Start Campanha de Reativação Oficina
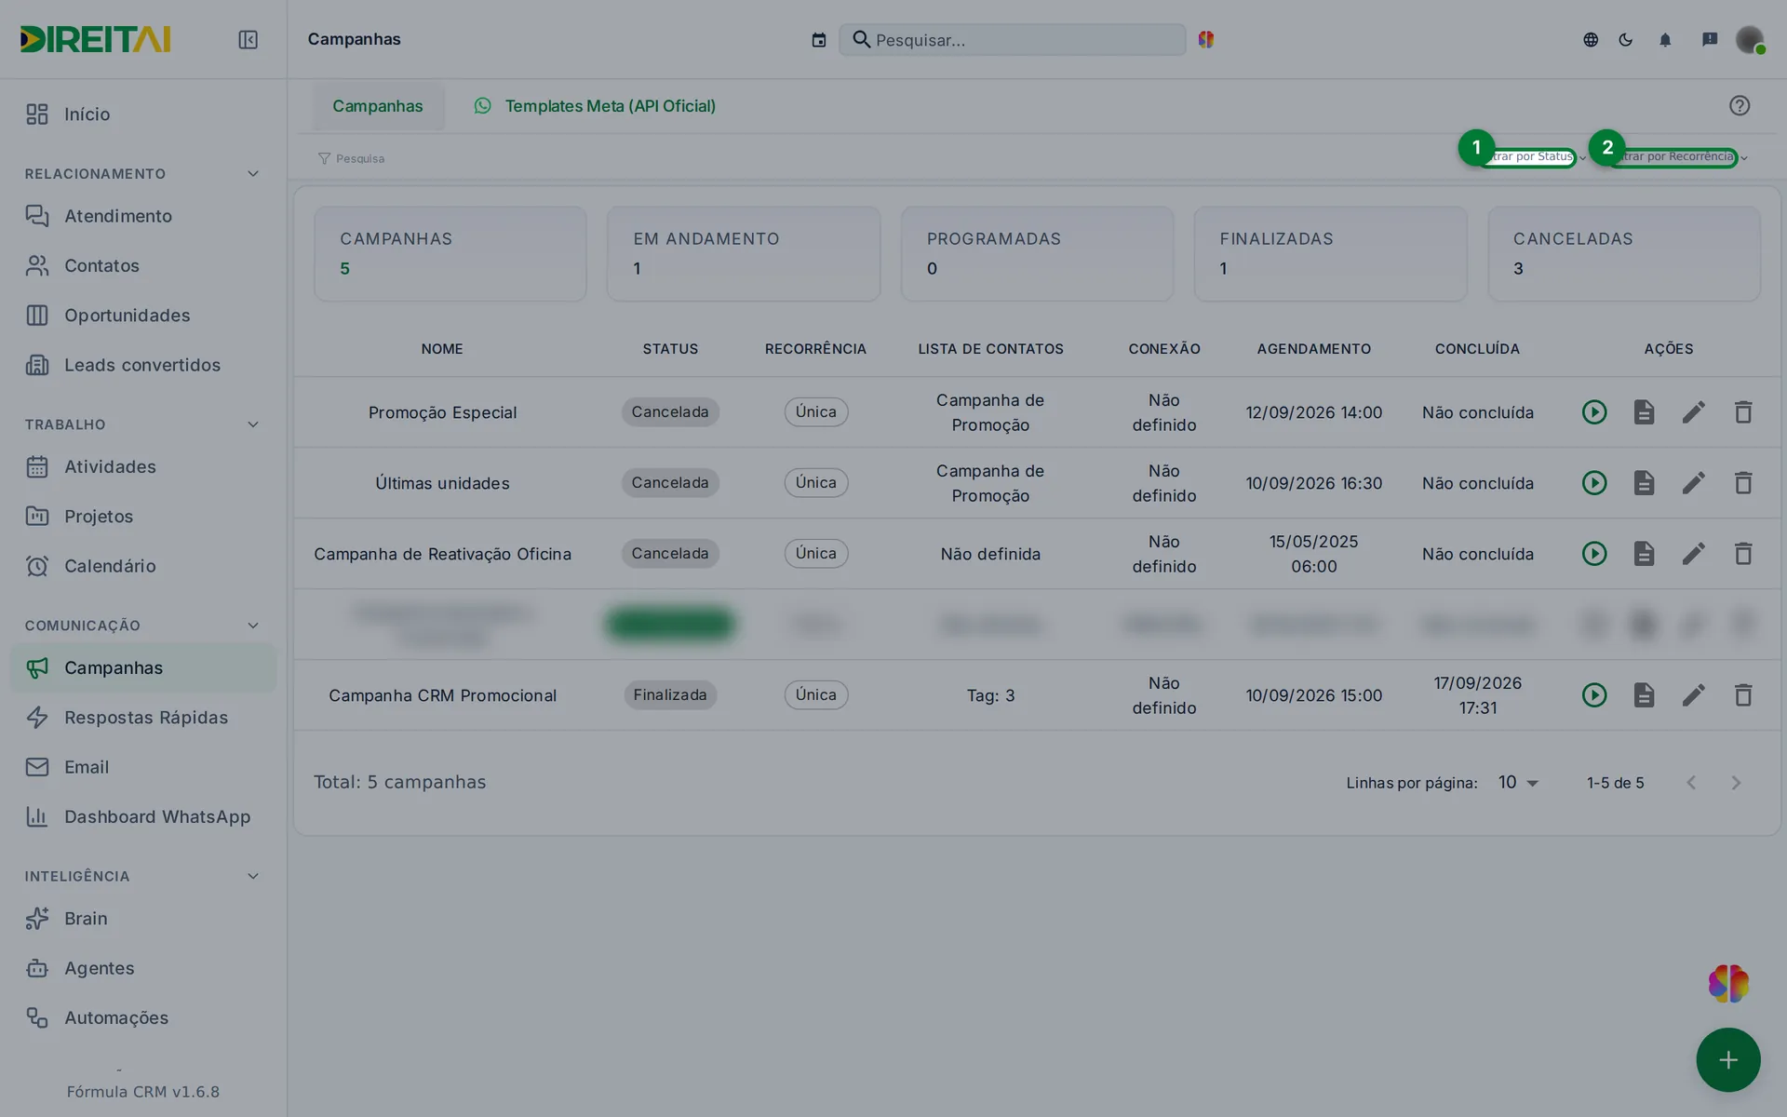This screenshot has width=1787, height=1117. [x=1594, y=553]
